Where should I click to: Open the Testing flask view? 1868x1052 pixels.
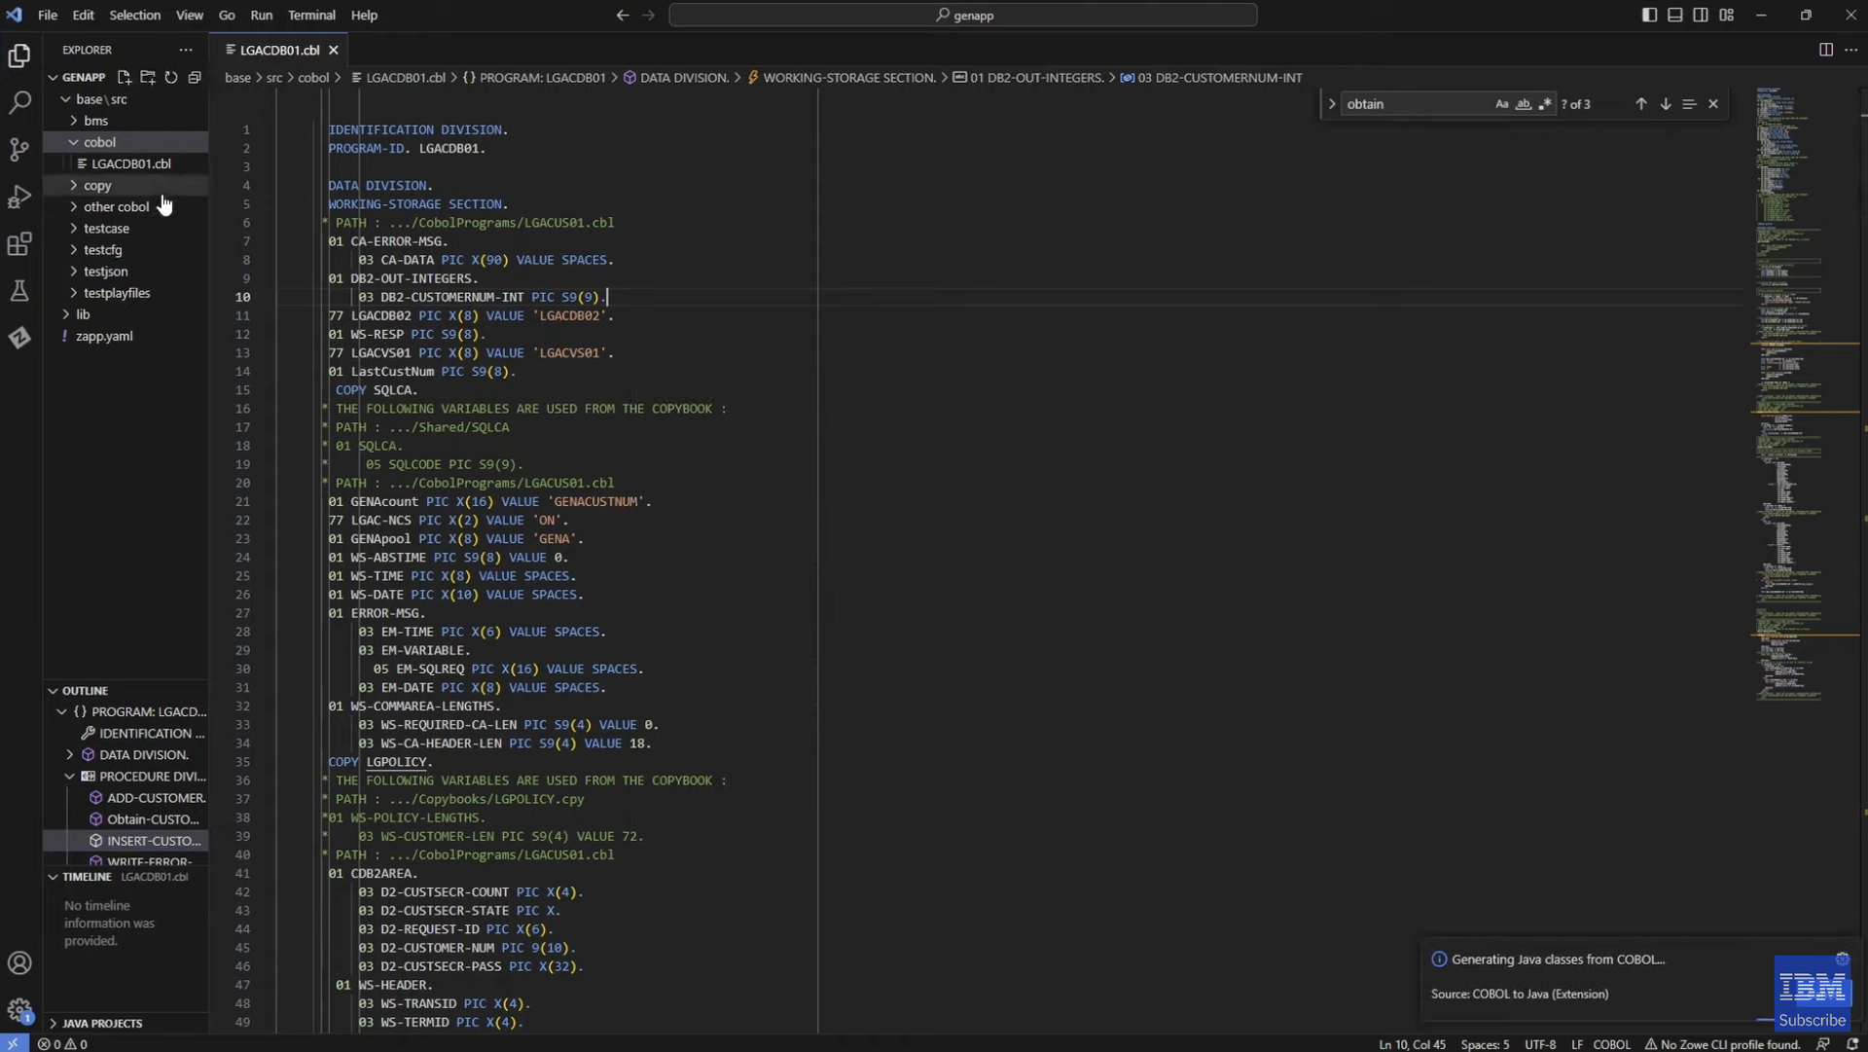[19, 291]
